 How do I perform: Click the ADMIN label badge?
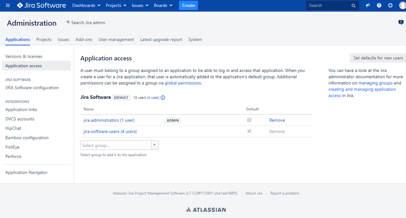pos(173,120)
